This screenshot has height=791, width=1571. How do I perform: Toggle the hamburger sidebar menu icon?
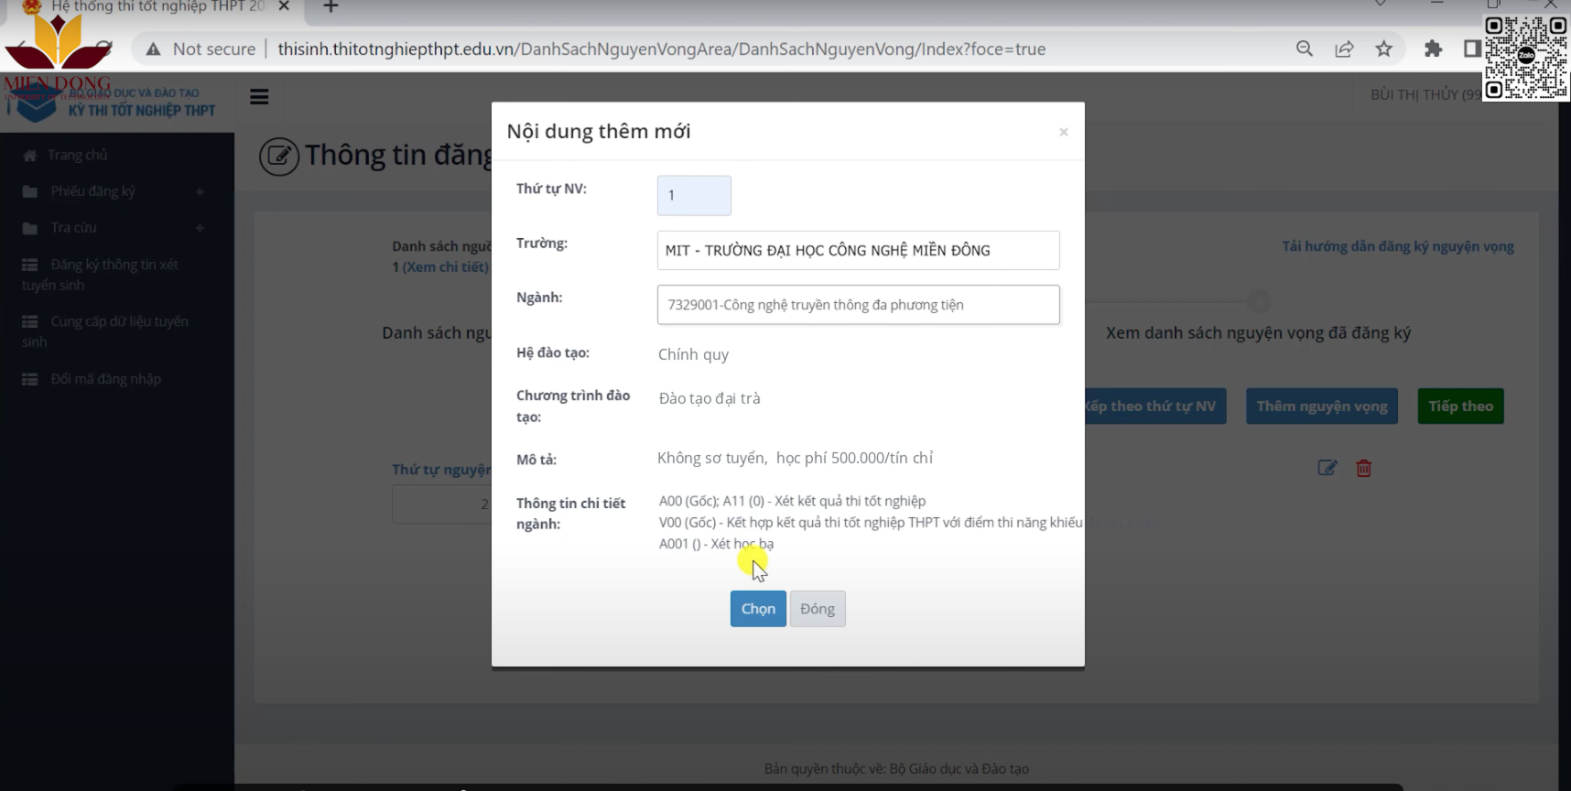click(x=259, y=96)
